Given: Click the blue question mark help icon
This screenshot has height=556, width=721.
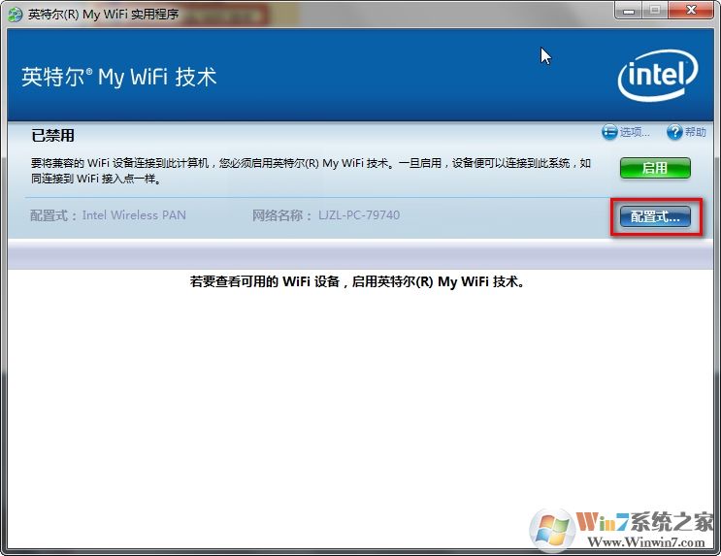Looking at the screenshot, I should click(674, 132).
